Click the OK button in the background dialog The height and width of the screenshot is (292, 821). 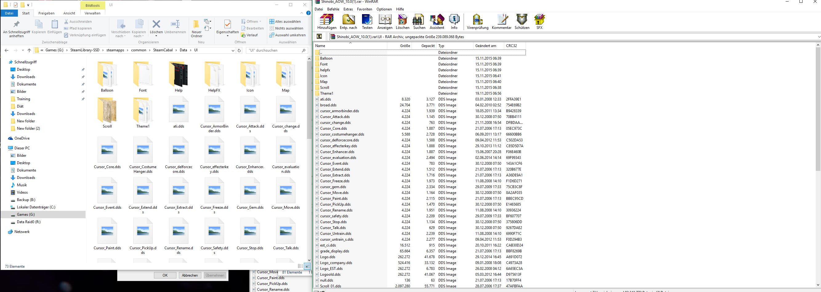pos(165,275)
